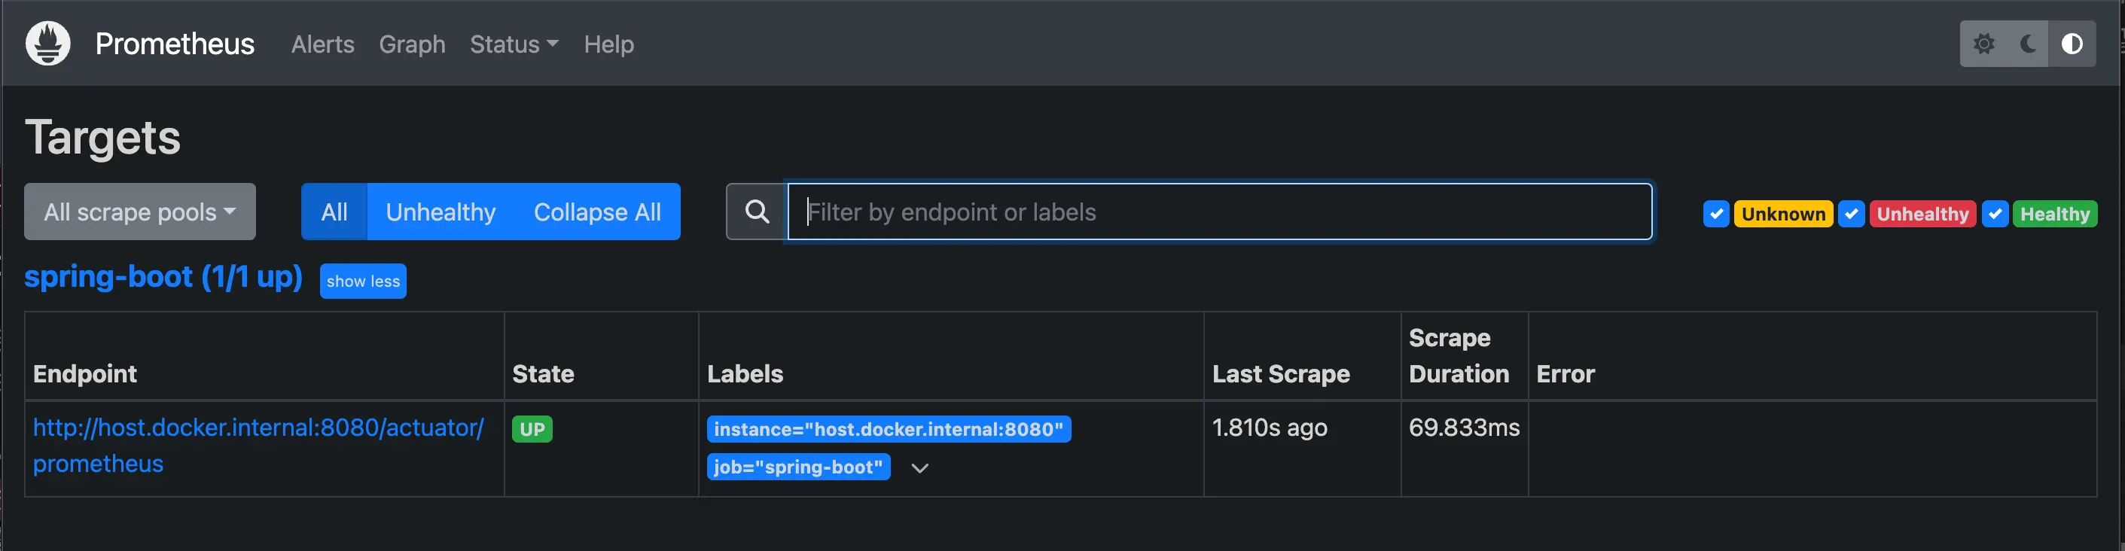Viewport: 2125px width, 551px height.
Task: Open the All scrape pools dropdown
Action: point(139,212)
